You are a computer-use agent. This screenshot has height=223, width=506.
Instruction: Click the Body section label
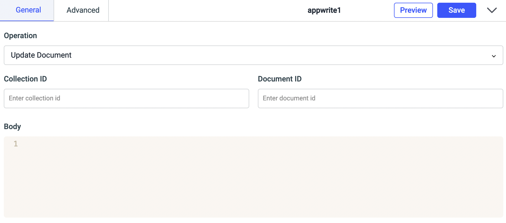pyautogui.click(x=12, y=127)
